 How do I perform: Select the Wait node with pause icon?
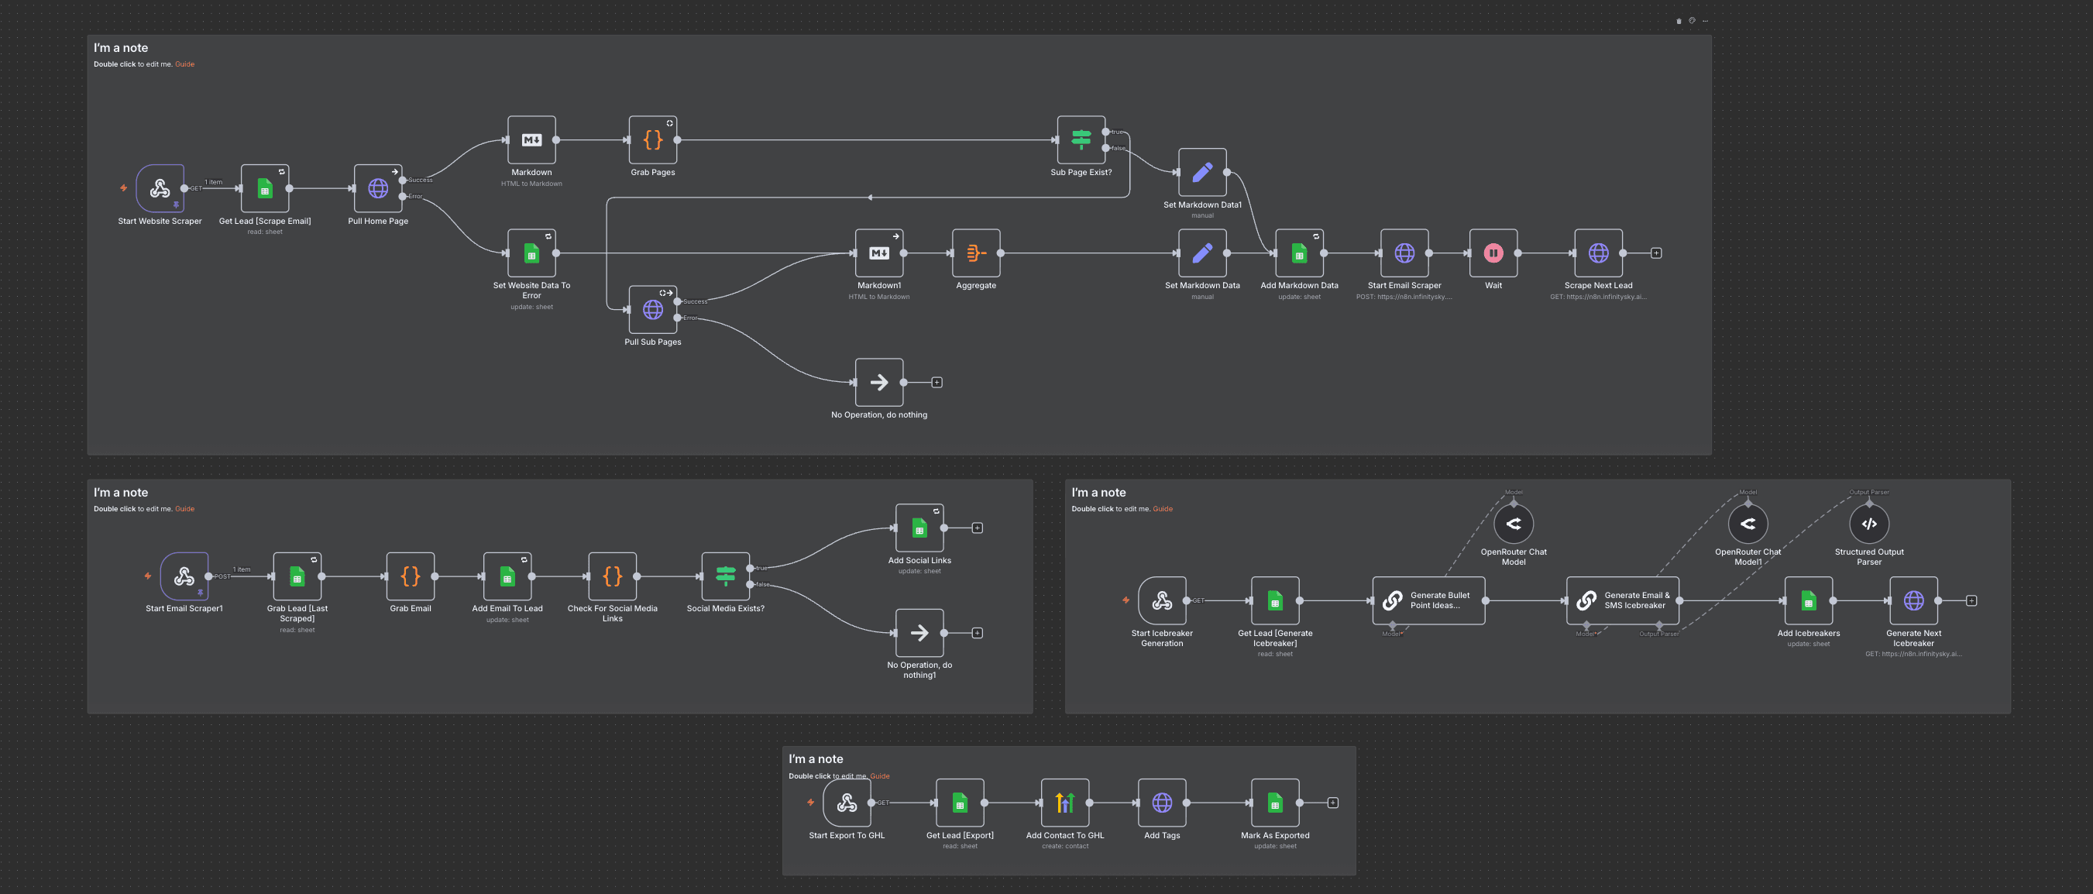pyautogui.click(x=1493, y=253)
